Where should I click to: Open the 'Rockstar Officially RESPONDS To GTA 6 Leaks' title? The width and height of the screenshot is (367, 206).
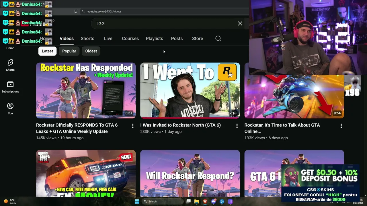pyautogui.click(x=77, y=128)
